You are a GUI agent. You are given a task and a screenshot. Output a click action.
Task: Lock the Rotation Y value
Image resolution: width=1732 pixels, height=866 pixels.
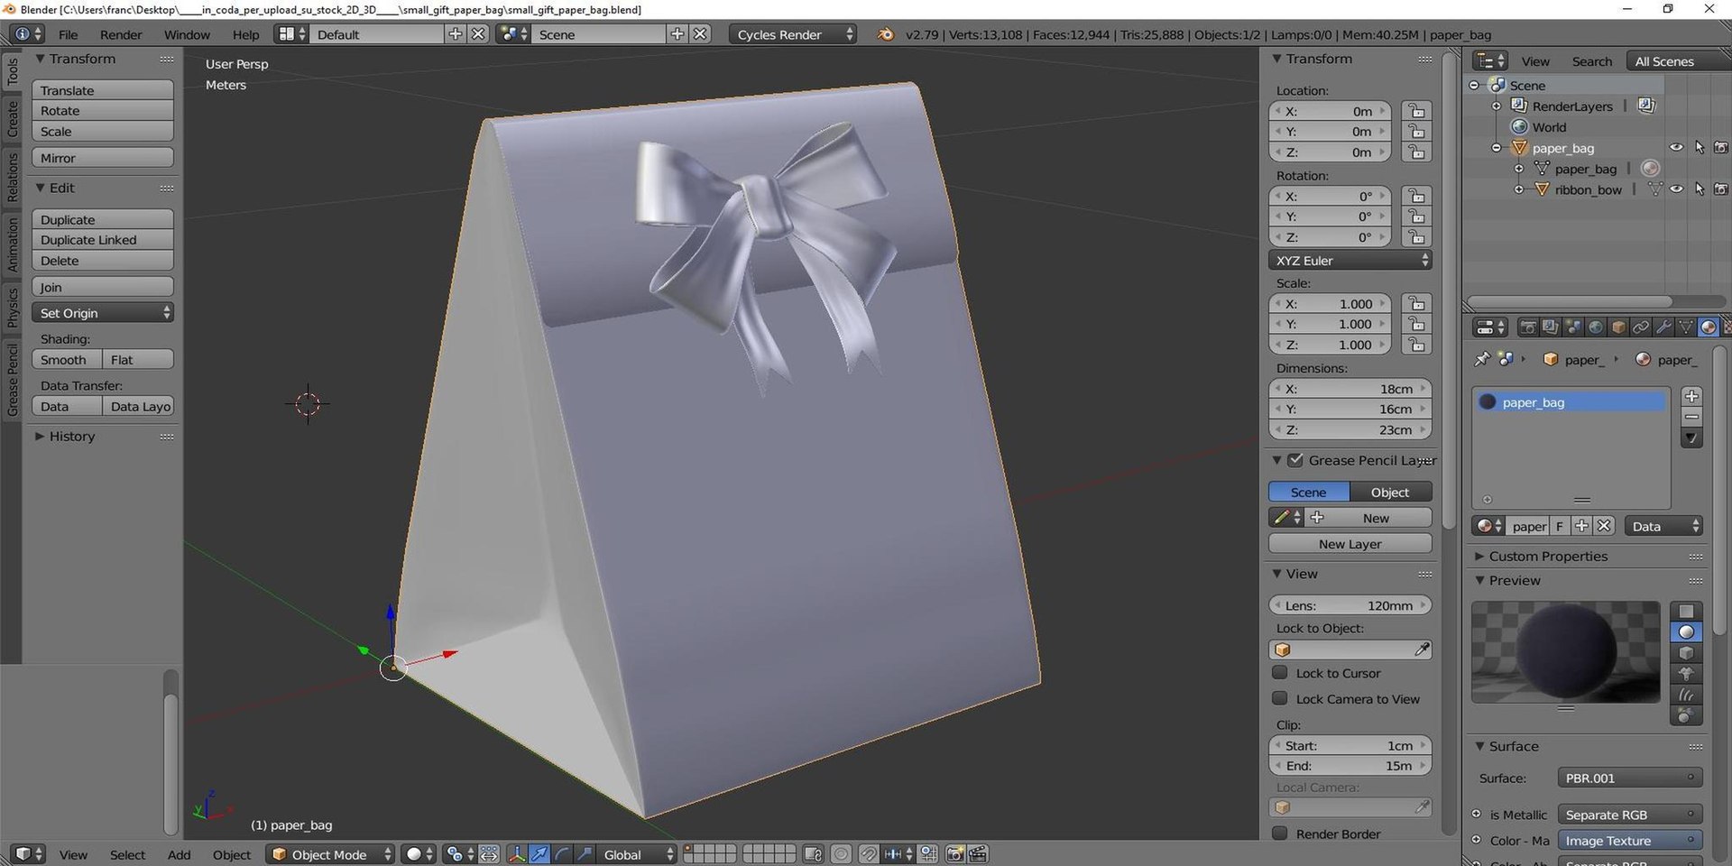1416,216
